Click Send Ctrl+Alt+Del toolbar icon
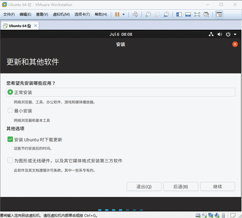242x218 pixels. click(x=135, y=14)
